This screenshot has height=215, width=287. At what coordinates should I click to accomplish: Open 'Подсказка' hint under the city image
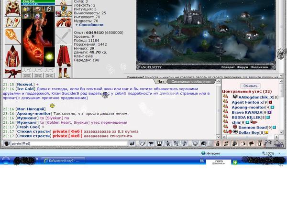(259, 67)
